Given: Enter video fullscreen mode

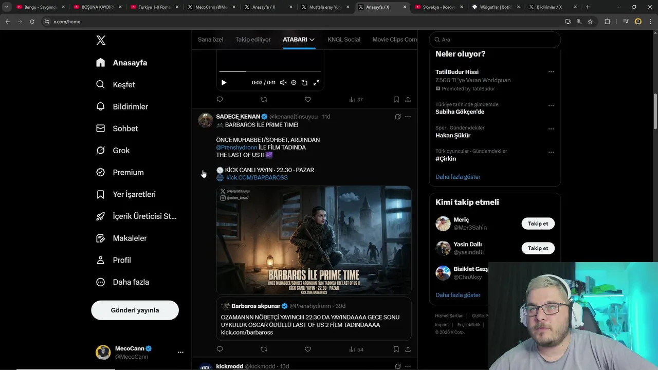Looking at the screenshot, I should tap(316, 83).
